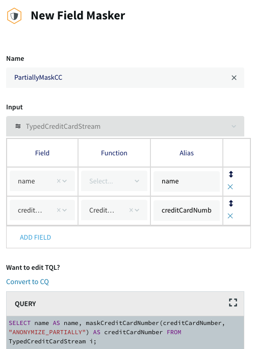
Task: Clear the Credit function selection
Action: (x=131, y=210)
